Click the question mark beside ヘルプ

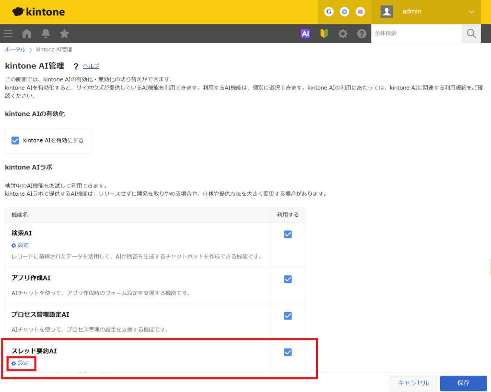pos(76,66)
